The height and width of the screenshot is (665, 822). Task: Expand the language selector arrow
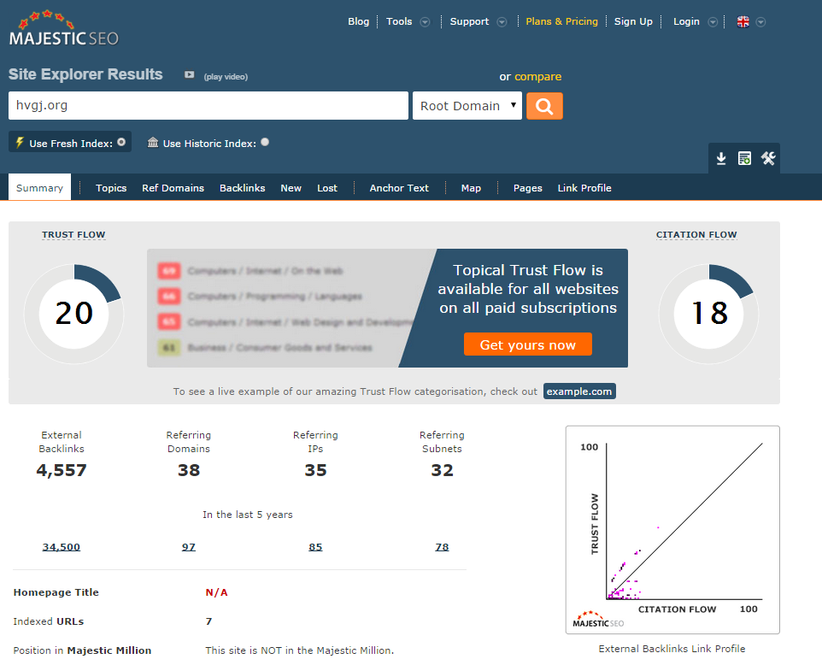[x=760, y=22]
